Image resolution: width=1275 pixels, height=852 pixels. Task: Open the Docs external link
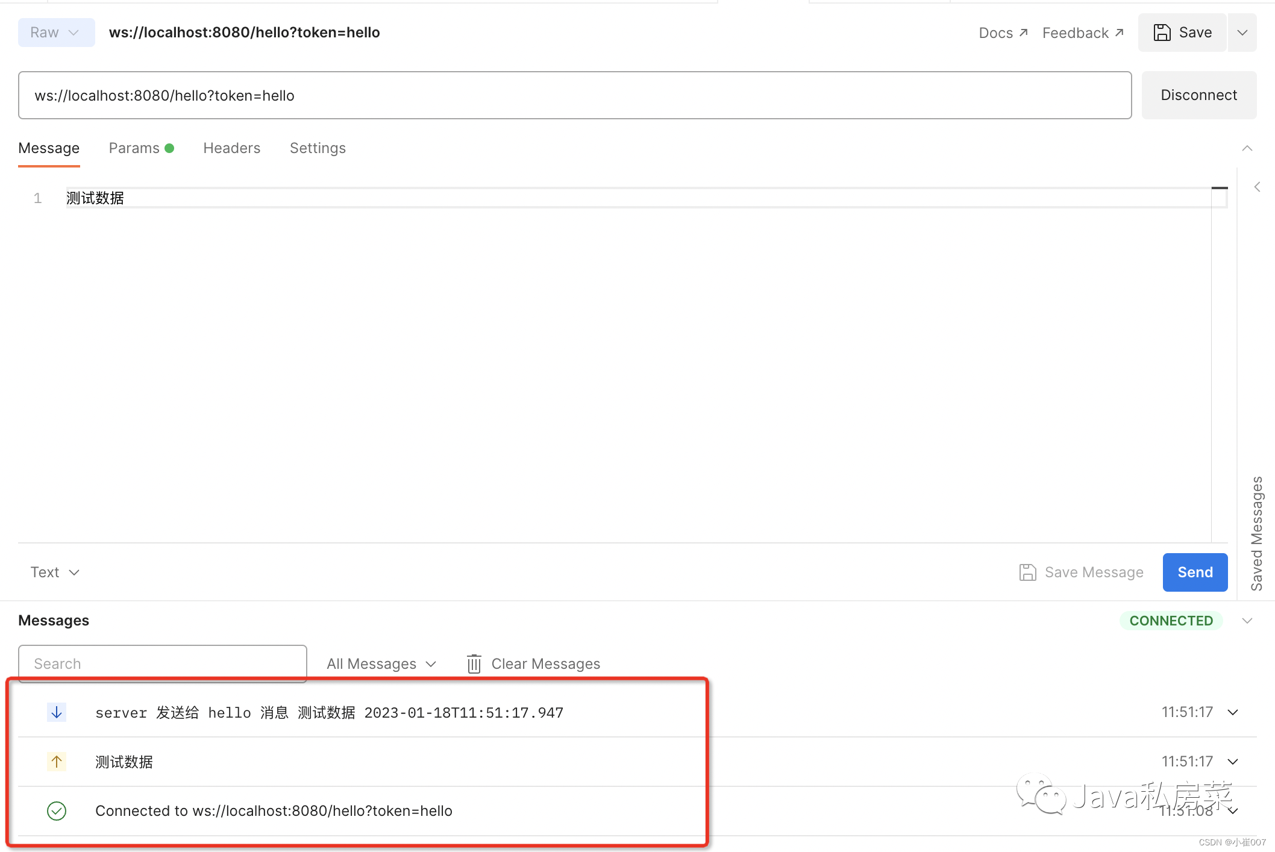pos(1003,33)
